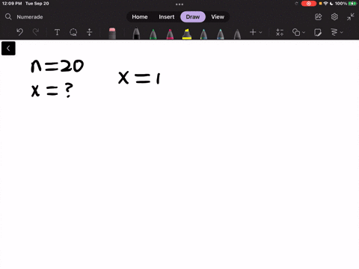Expand the Shapes dropdown arrow
The width and height of the screenshot is (359, 269).
(x=304, y=32)
